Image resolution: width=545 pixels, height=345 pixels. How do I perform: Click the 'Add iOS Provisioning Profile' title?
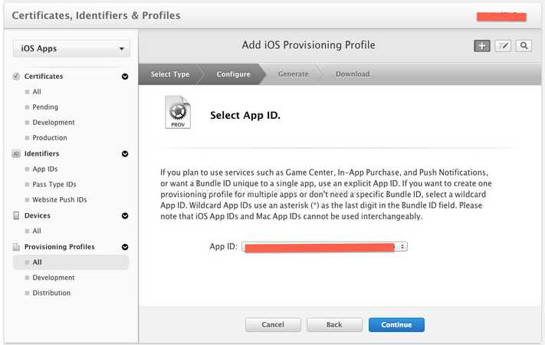[309, 45]
